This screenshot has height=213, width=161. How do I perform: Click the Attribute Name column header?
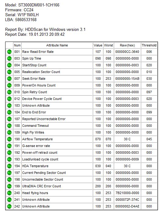pos(57,45)
